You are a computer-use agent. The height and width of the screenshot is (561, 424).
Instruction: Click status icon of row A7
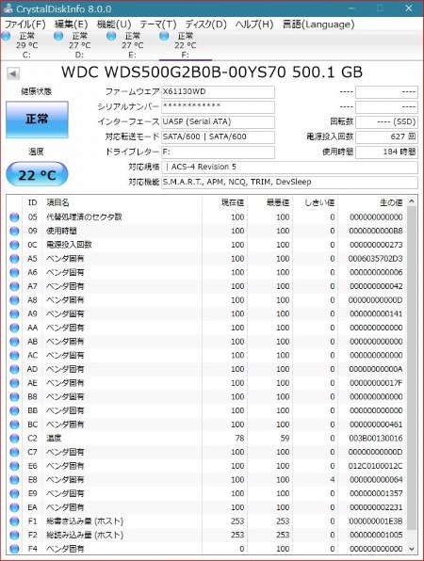click(14, 286)
